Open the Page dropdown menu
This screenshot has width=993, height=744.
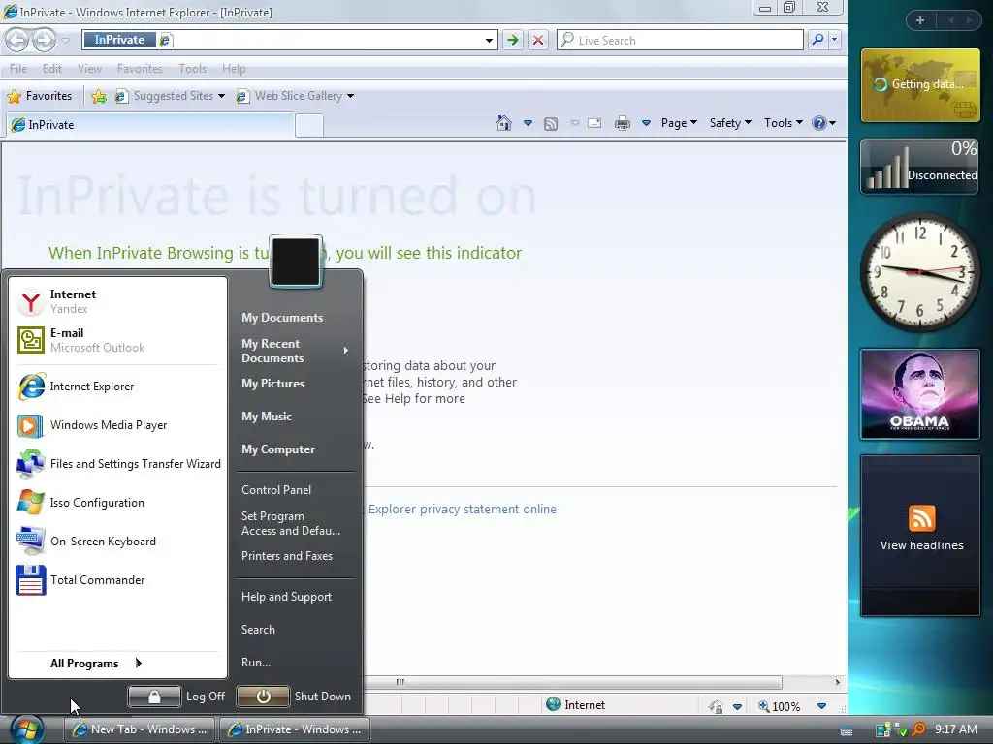(679, 123)
